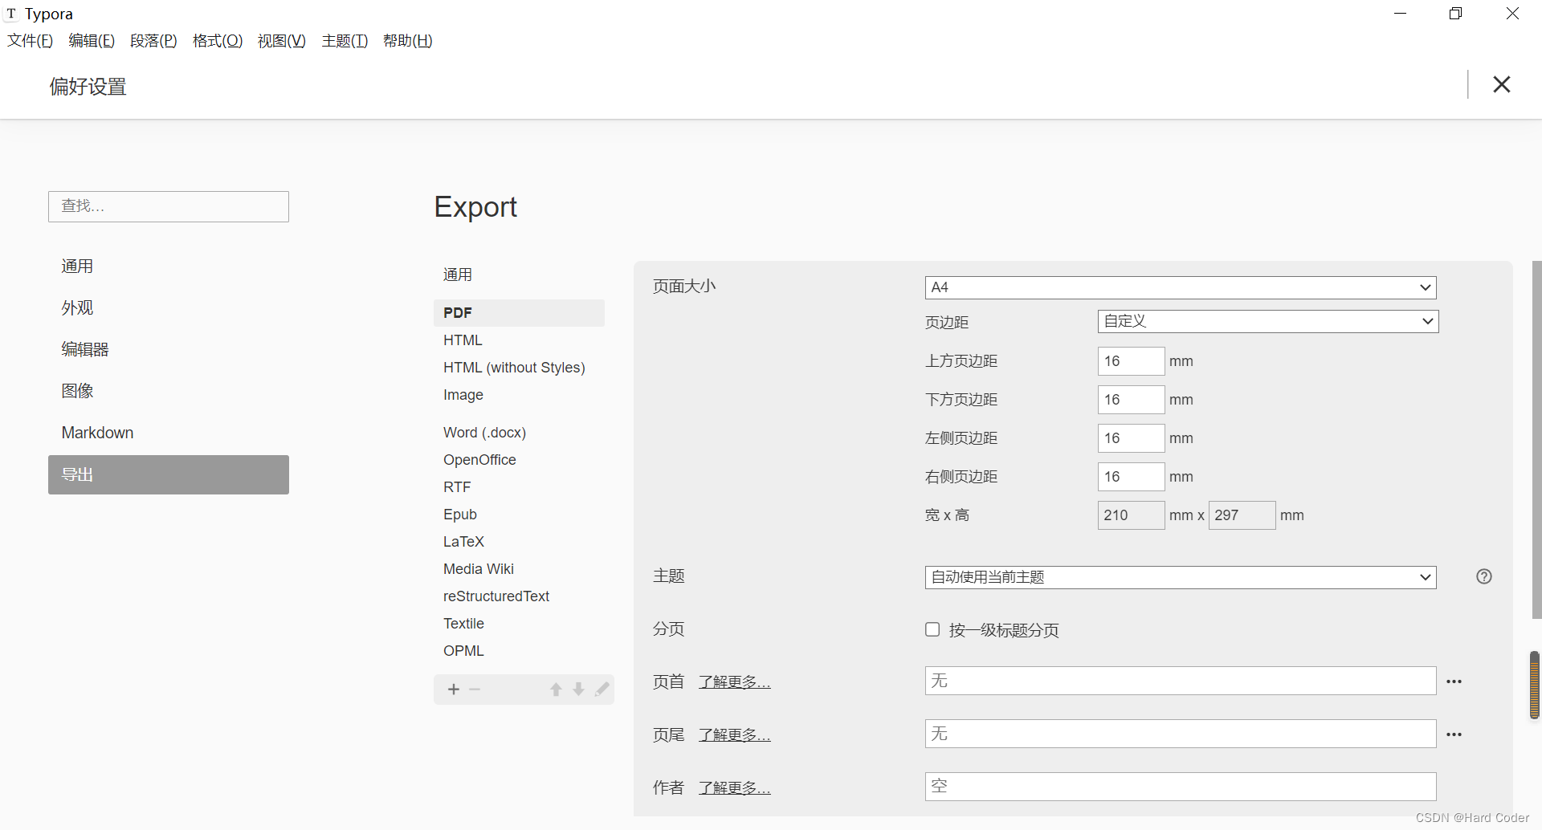Open the 段落(P) menu
The image size is (1542, 830).
153,41
